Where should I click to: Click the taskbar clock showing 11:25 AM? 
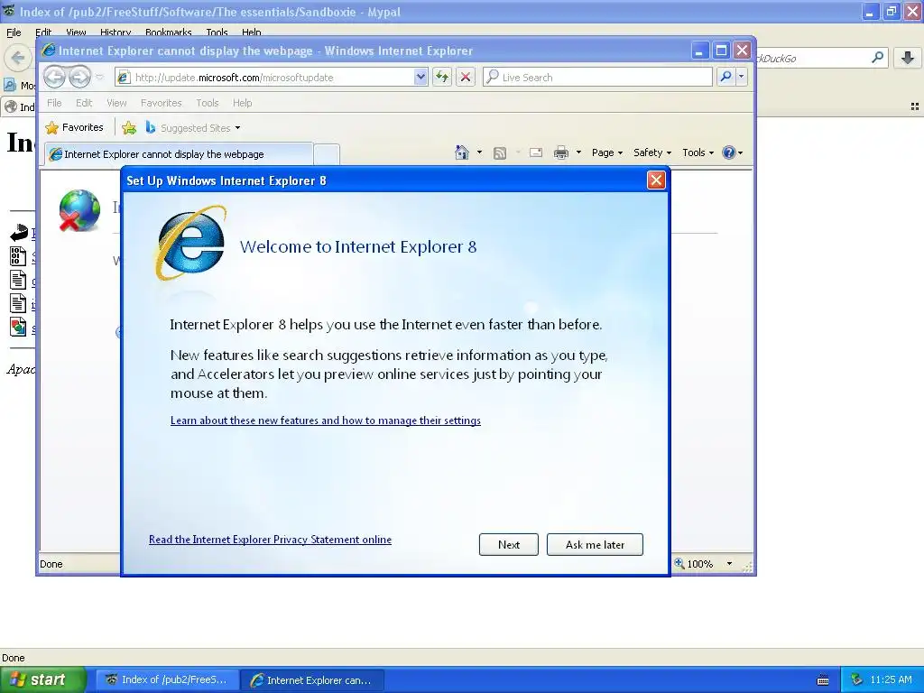891,679
